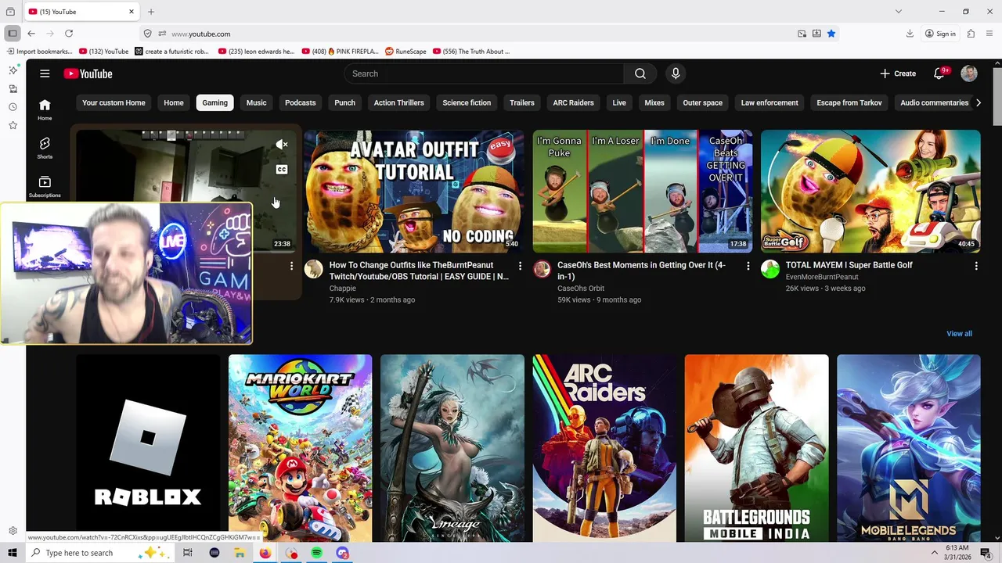The height and width of the screenshot is (563, 1002).
Task: Open menu for Avatar Outfit Tutorial video
Action: [x=520, y=267]
